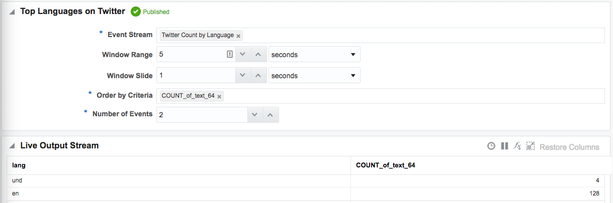Click the clock icon in Live Output Stream
The width and height of the screenshot is (613, 203).
pyautogui.click(x=491, y=146)
